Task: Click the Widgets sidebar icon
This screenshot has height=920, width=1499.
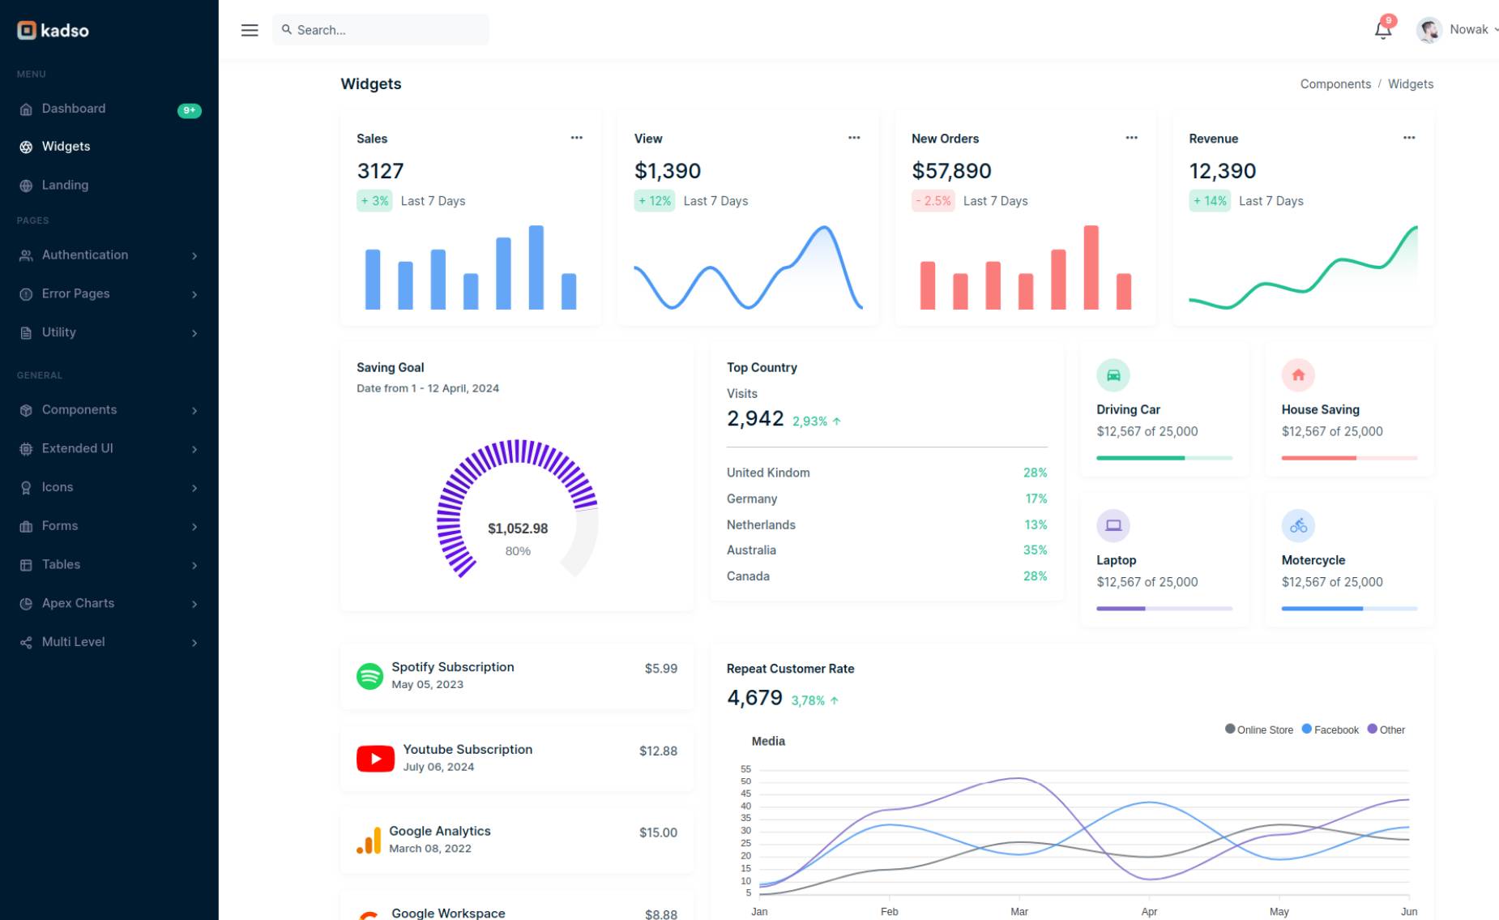Action: pos(26,147)
